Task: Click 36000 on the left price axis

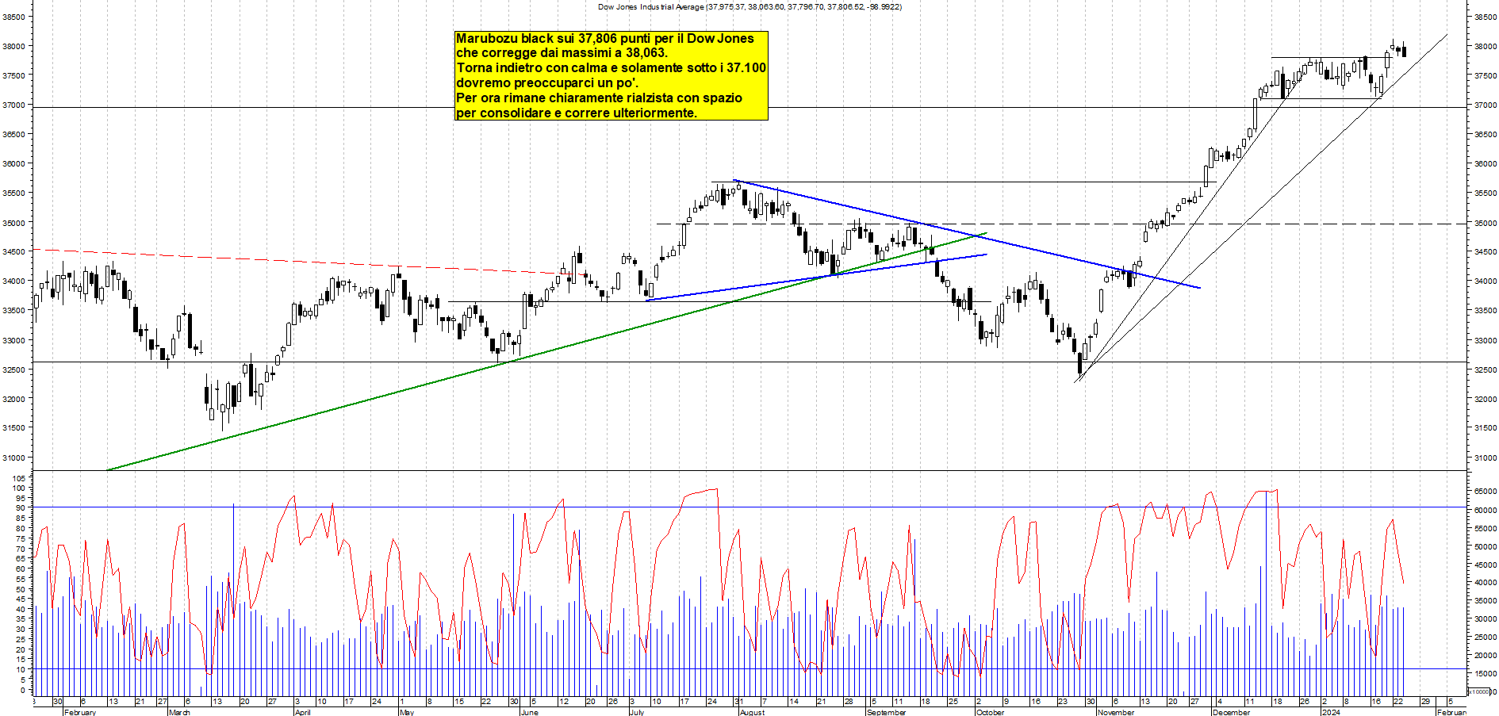Action: click(13, 163)
